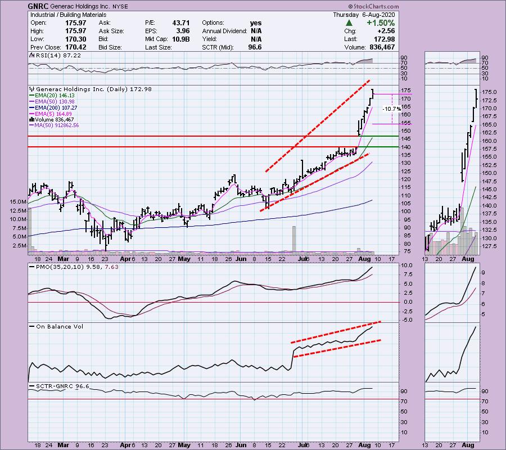
Task: Click the 'Generac Holdings Inc. (Daily) 172.98' chart title
Action: [x=93, y=89]
